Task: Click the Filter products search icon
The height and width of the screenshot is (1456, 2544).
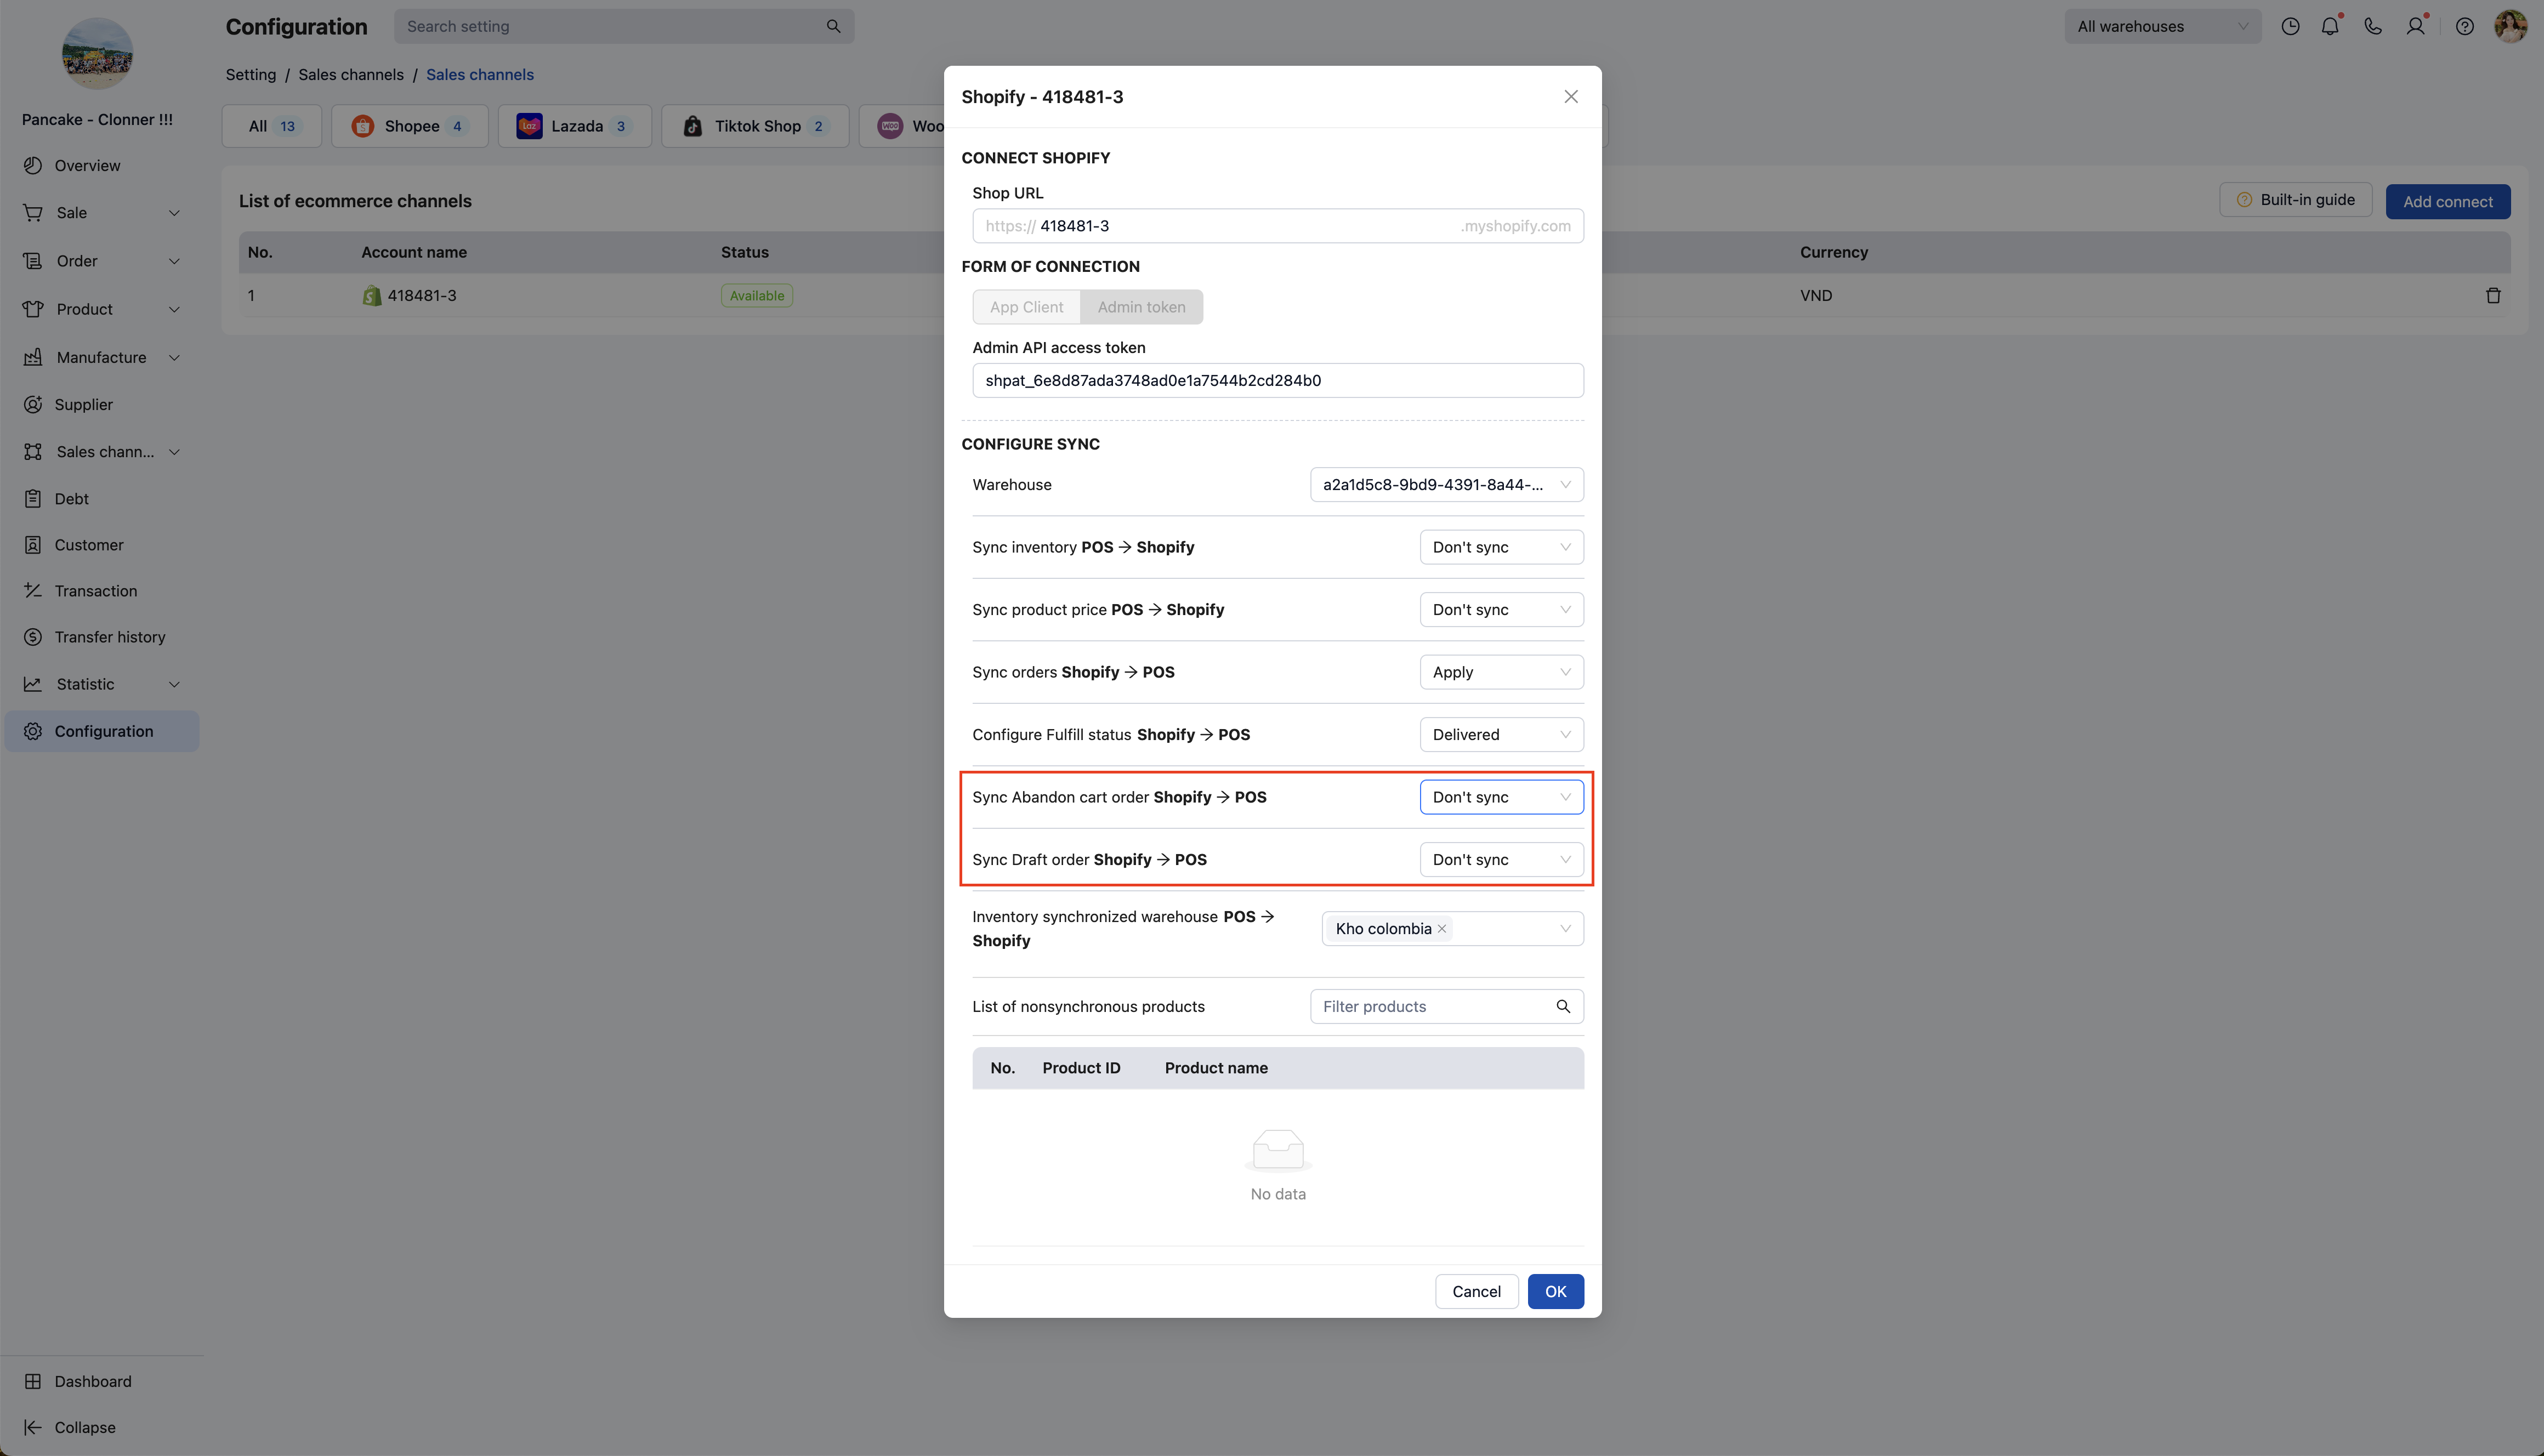Action: tap(1563, 1006)
